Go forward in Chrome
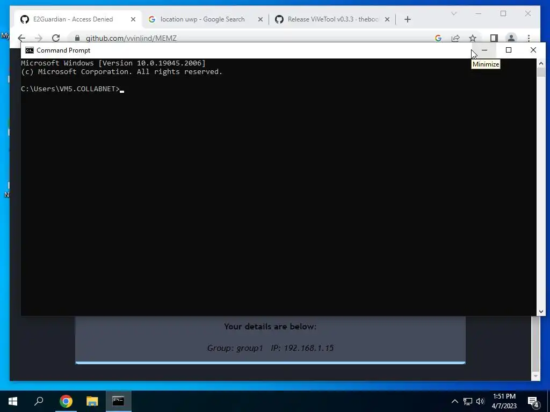The image size is (550, 412). click(x=39, y=38)
